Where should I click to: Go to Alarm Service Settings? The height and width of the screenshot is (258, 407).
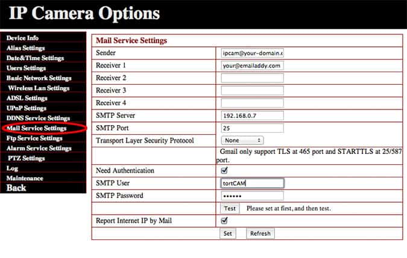pyautogui.click(x=39, y=148)
